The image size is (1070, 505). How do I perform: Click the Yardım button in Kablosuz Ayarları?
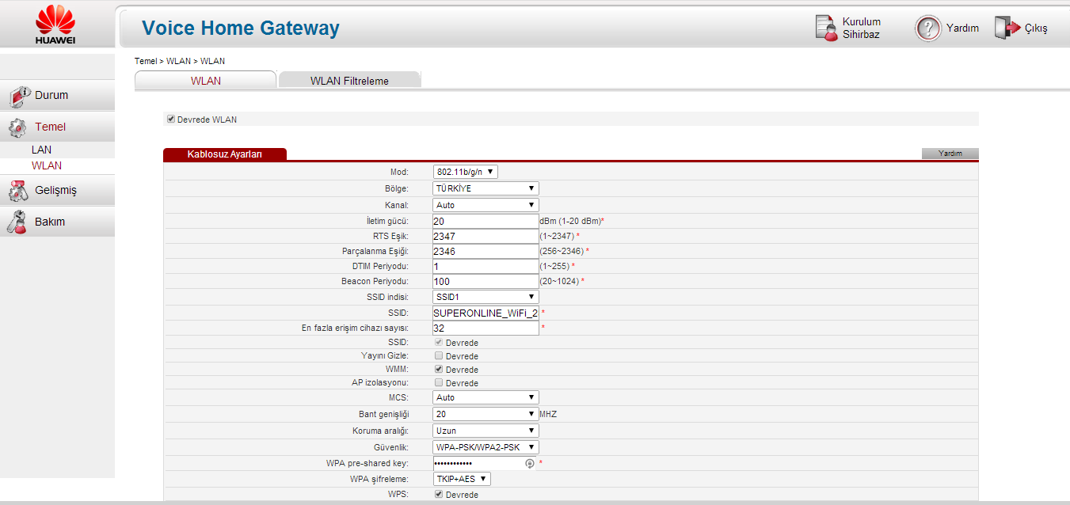(950, 154)
